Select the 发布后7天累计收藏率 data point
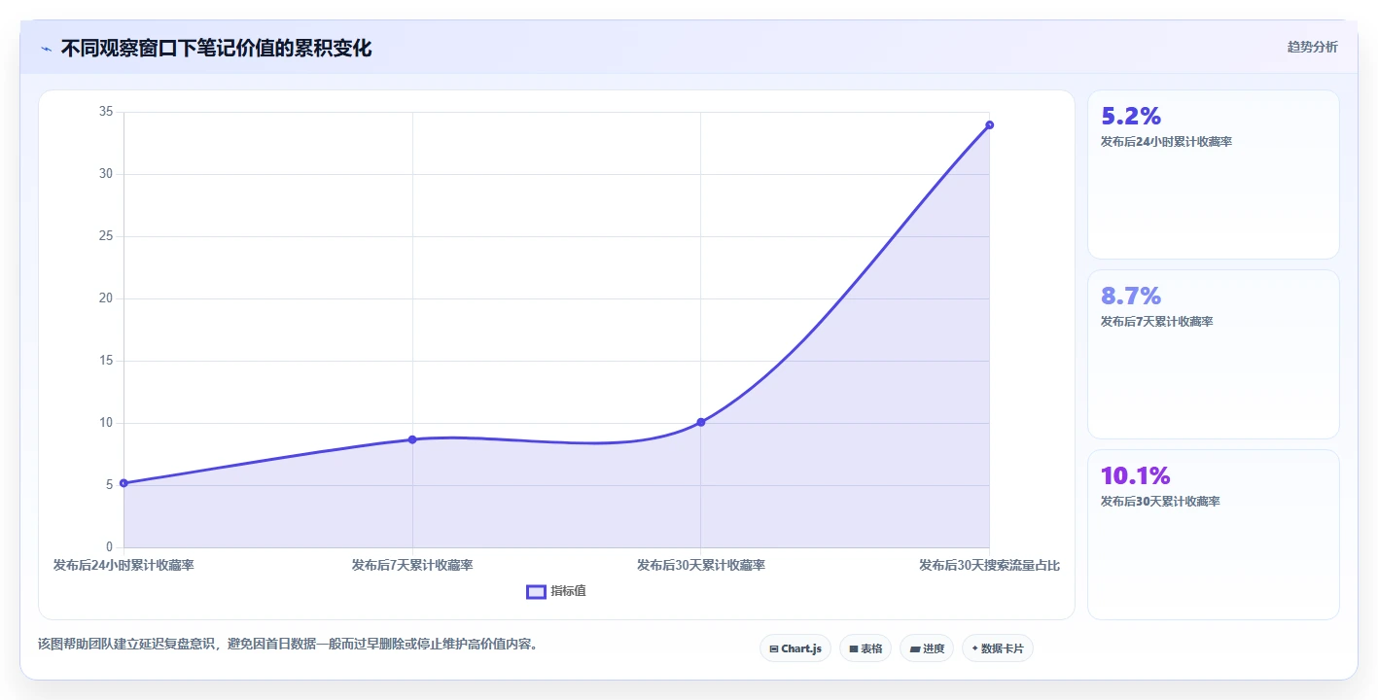This screenshot has height=700, width=1378. 412,439
